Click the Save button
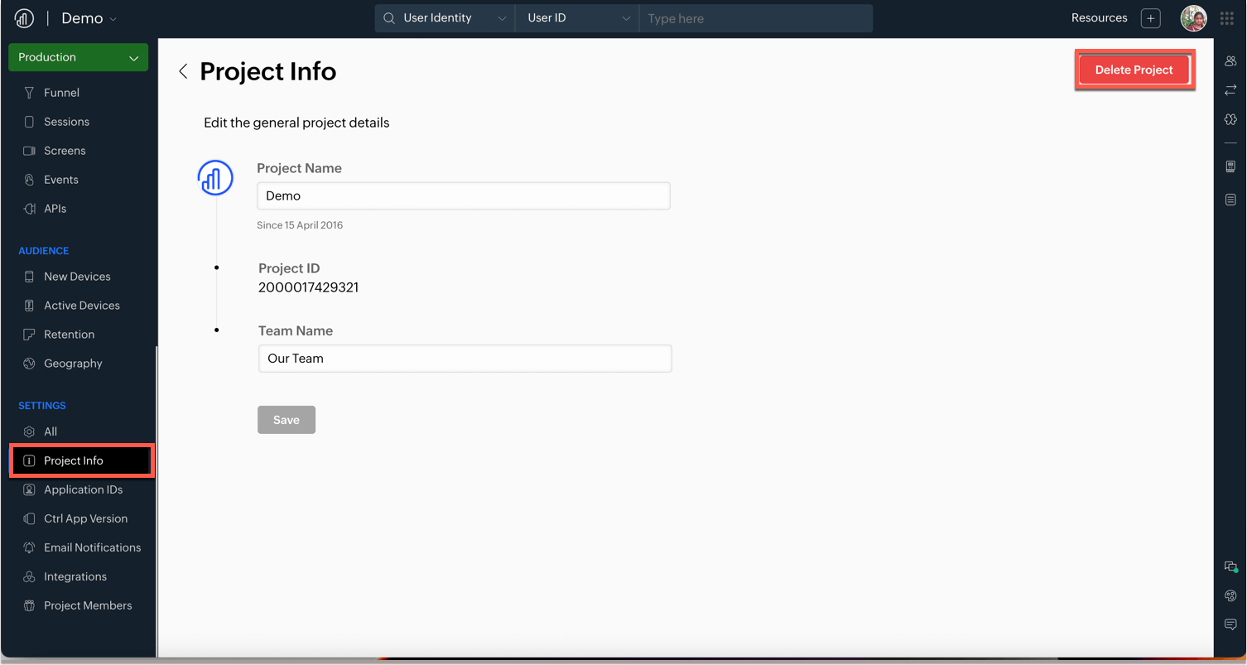1247x665 pixels. click(x=286, y=420)
